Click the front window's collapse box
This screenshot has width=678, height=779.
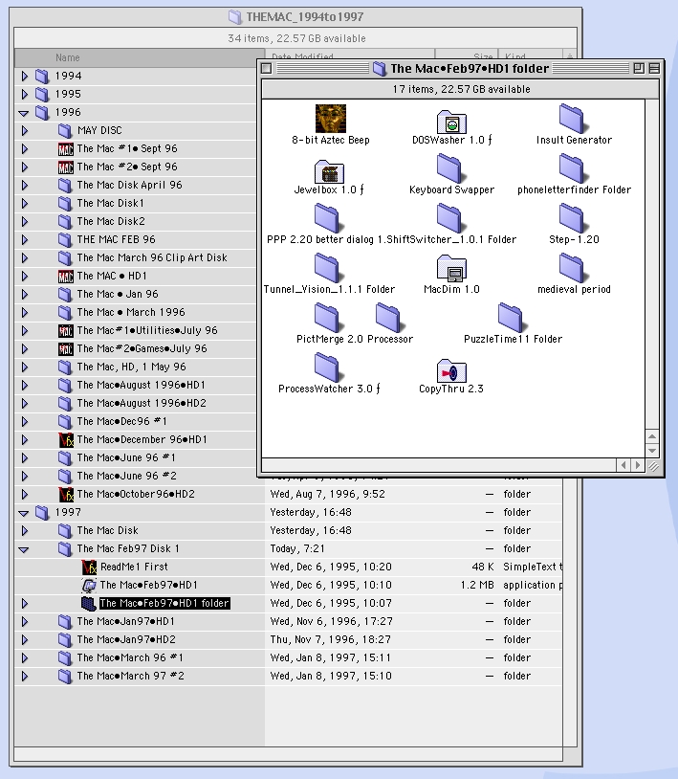pyautogui.click(x=654, y=68)
